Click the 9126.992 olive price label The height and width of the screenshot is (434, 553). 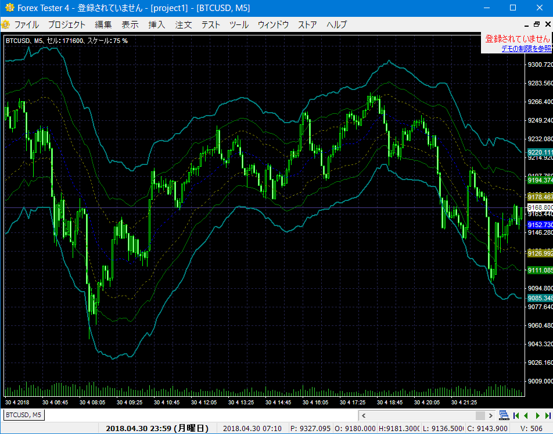point(540,253)
